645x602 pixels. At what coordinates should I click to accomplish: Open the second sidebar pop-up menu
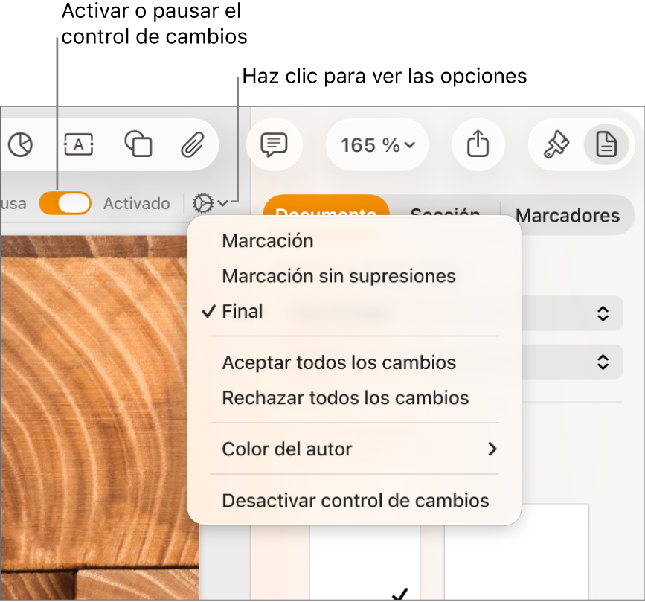coord(572,362)
